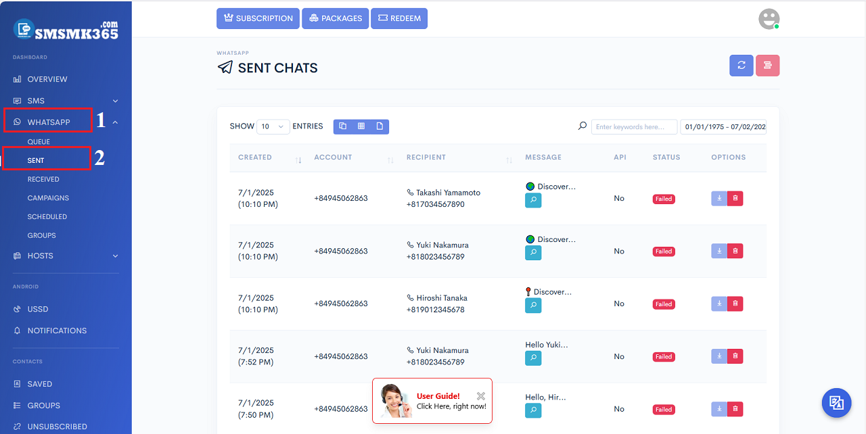View the 'Hello, Hir…' message

(x=533, y=410)
